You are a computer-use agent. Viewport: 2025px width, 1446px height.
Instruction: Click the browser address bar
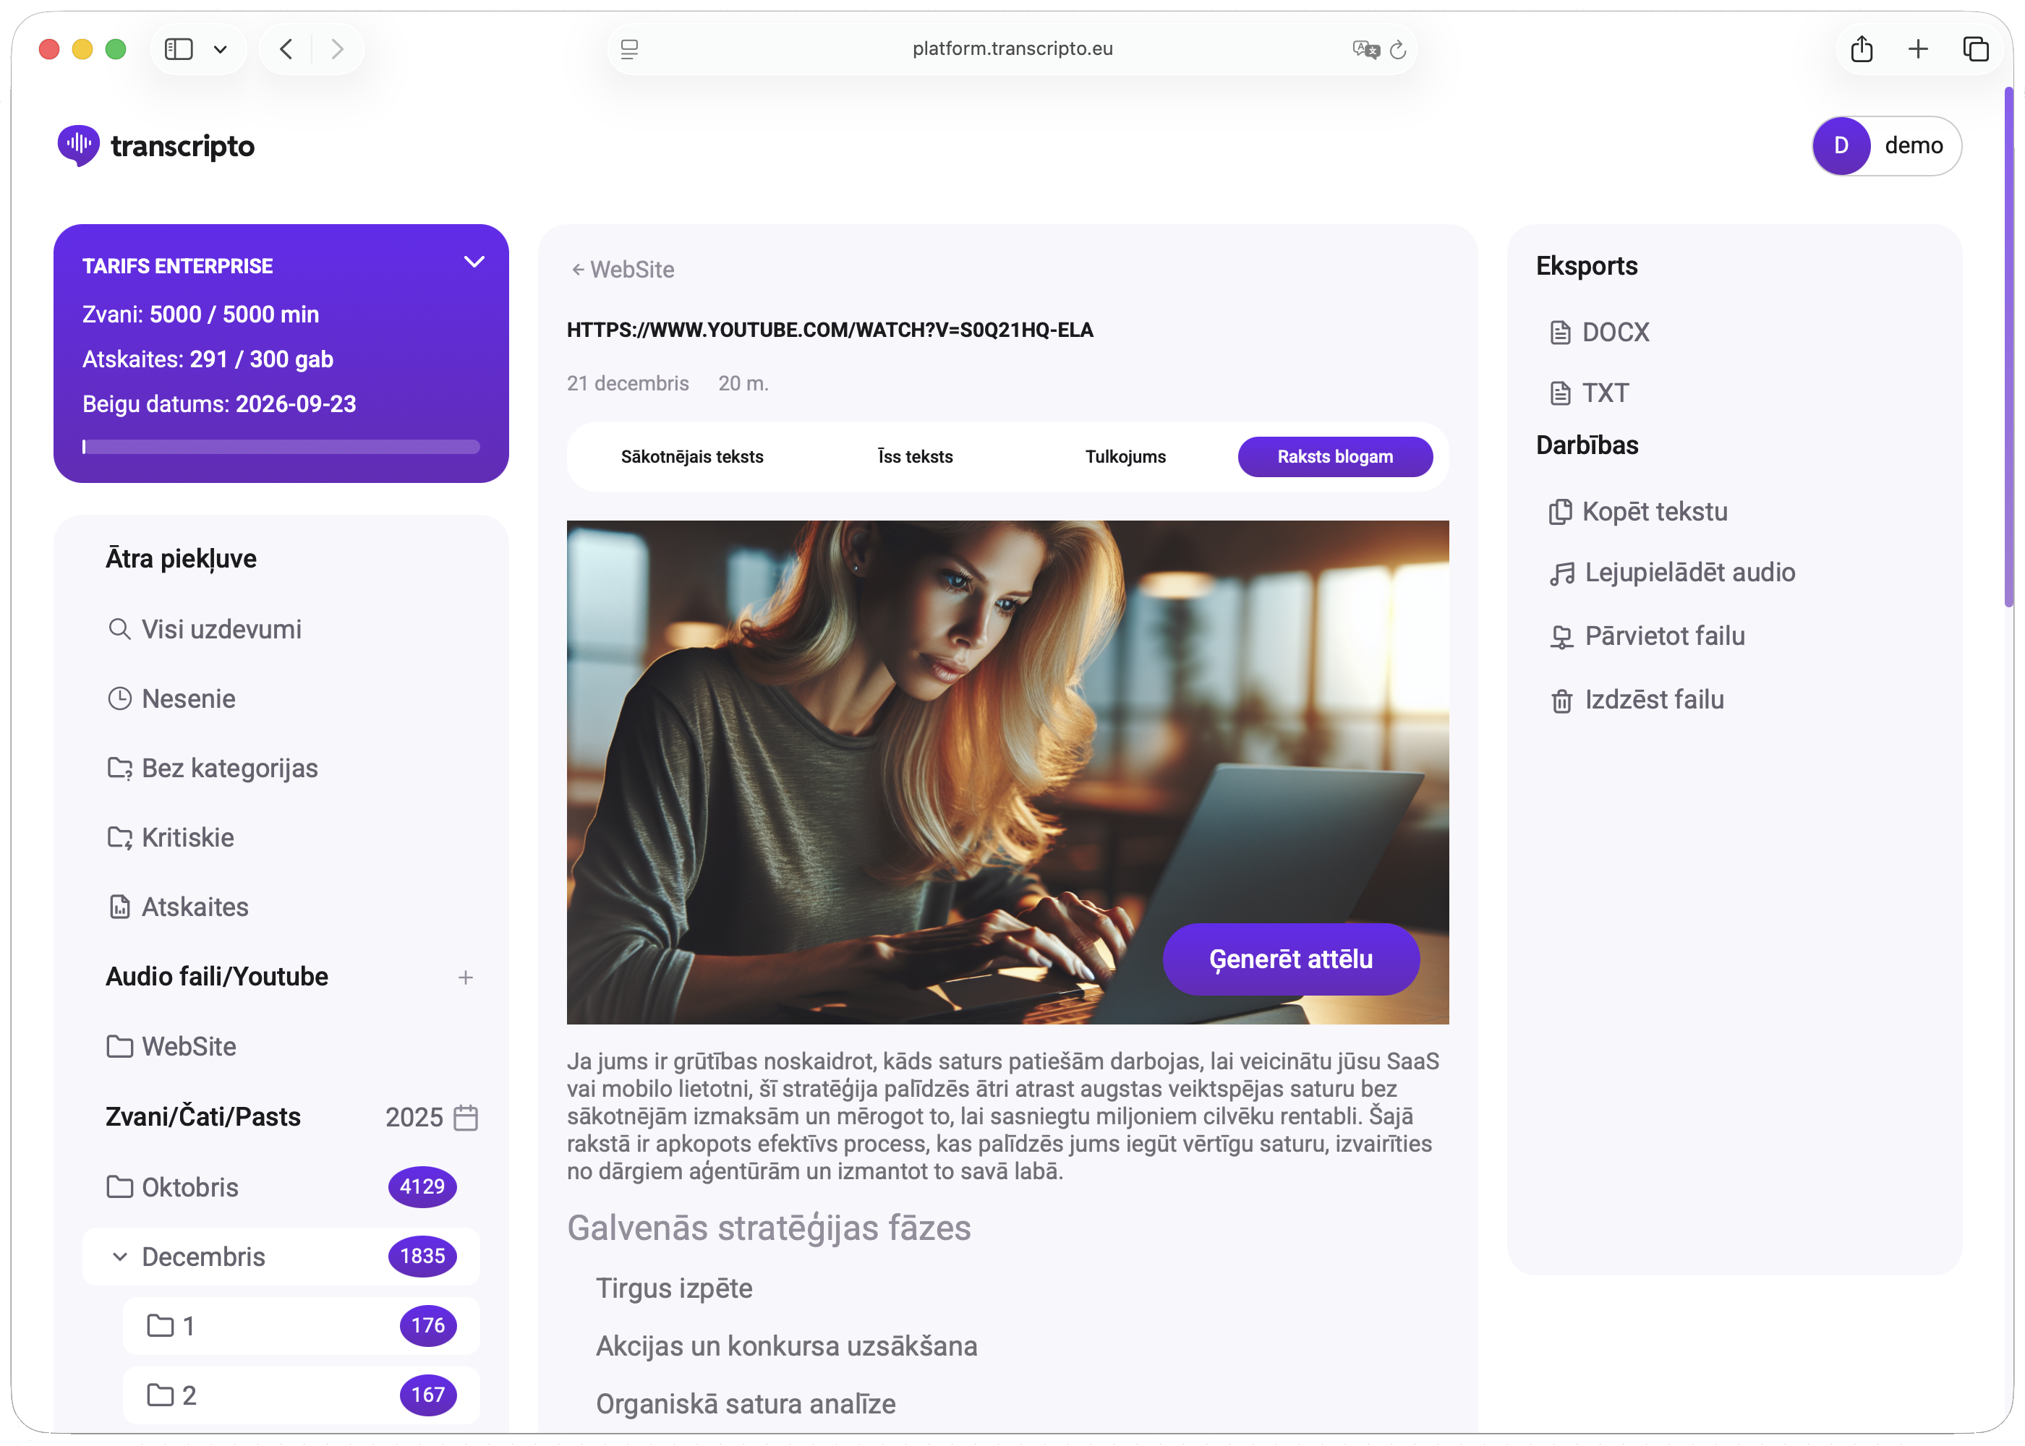1012,49
